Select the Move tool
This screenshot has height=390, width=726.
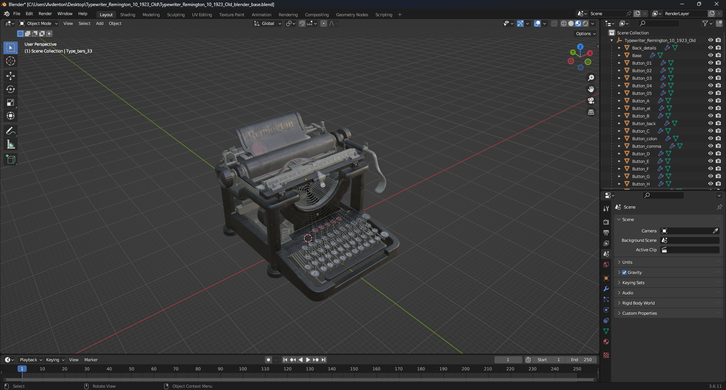point(11,76)
